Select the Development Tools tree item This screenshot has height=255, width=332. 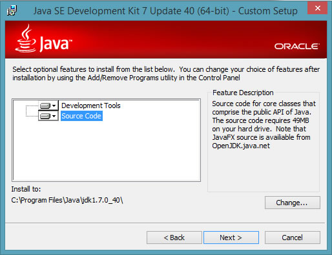[91, 105]
